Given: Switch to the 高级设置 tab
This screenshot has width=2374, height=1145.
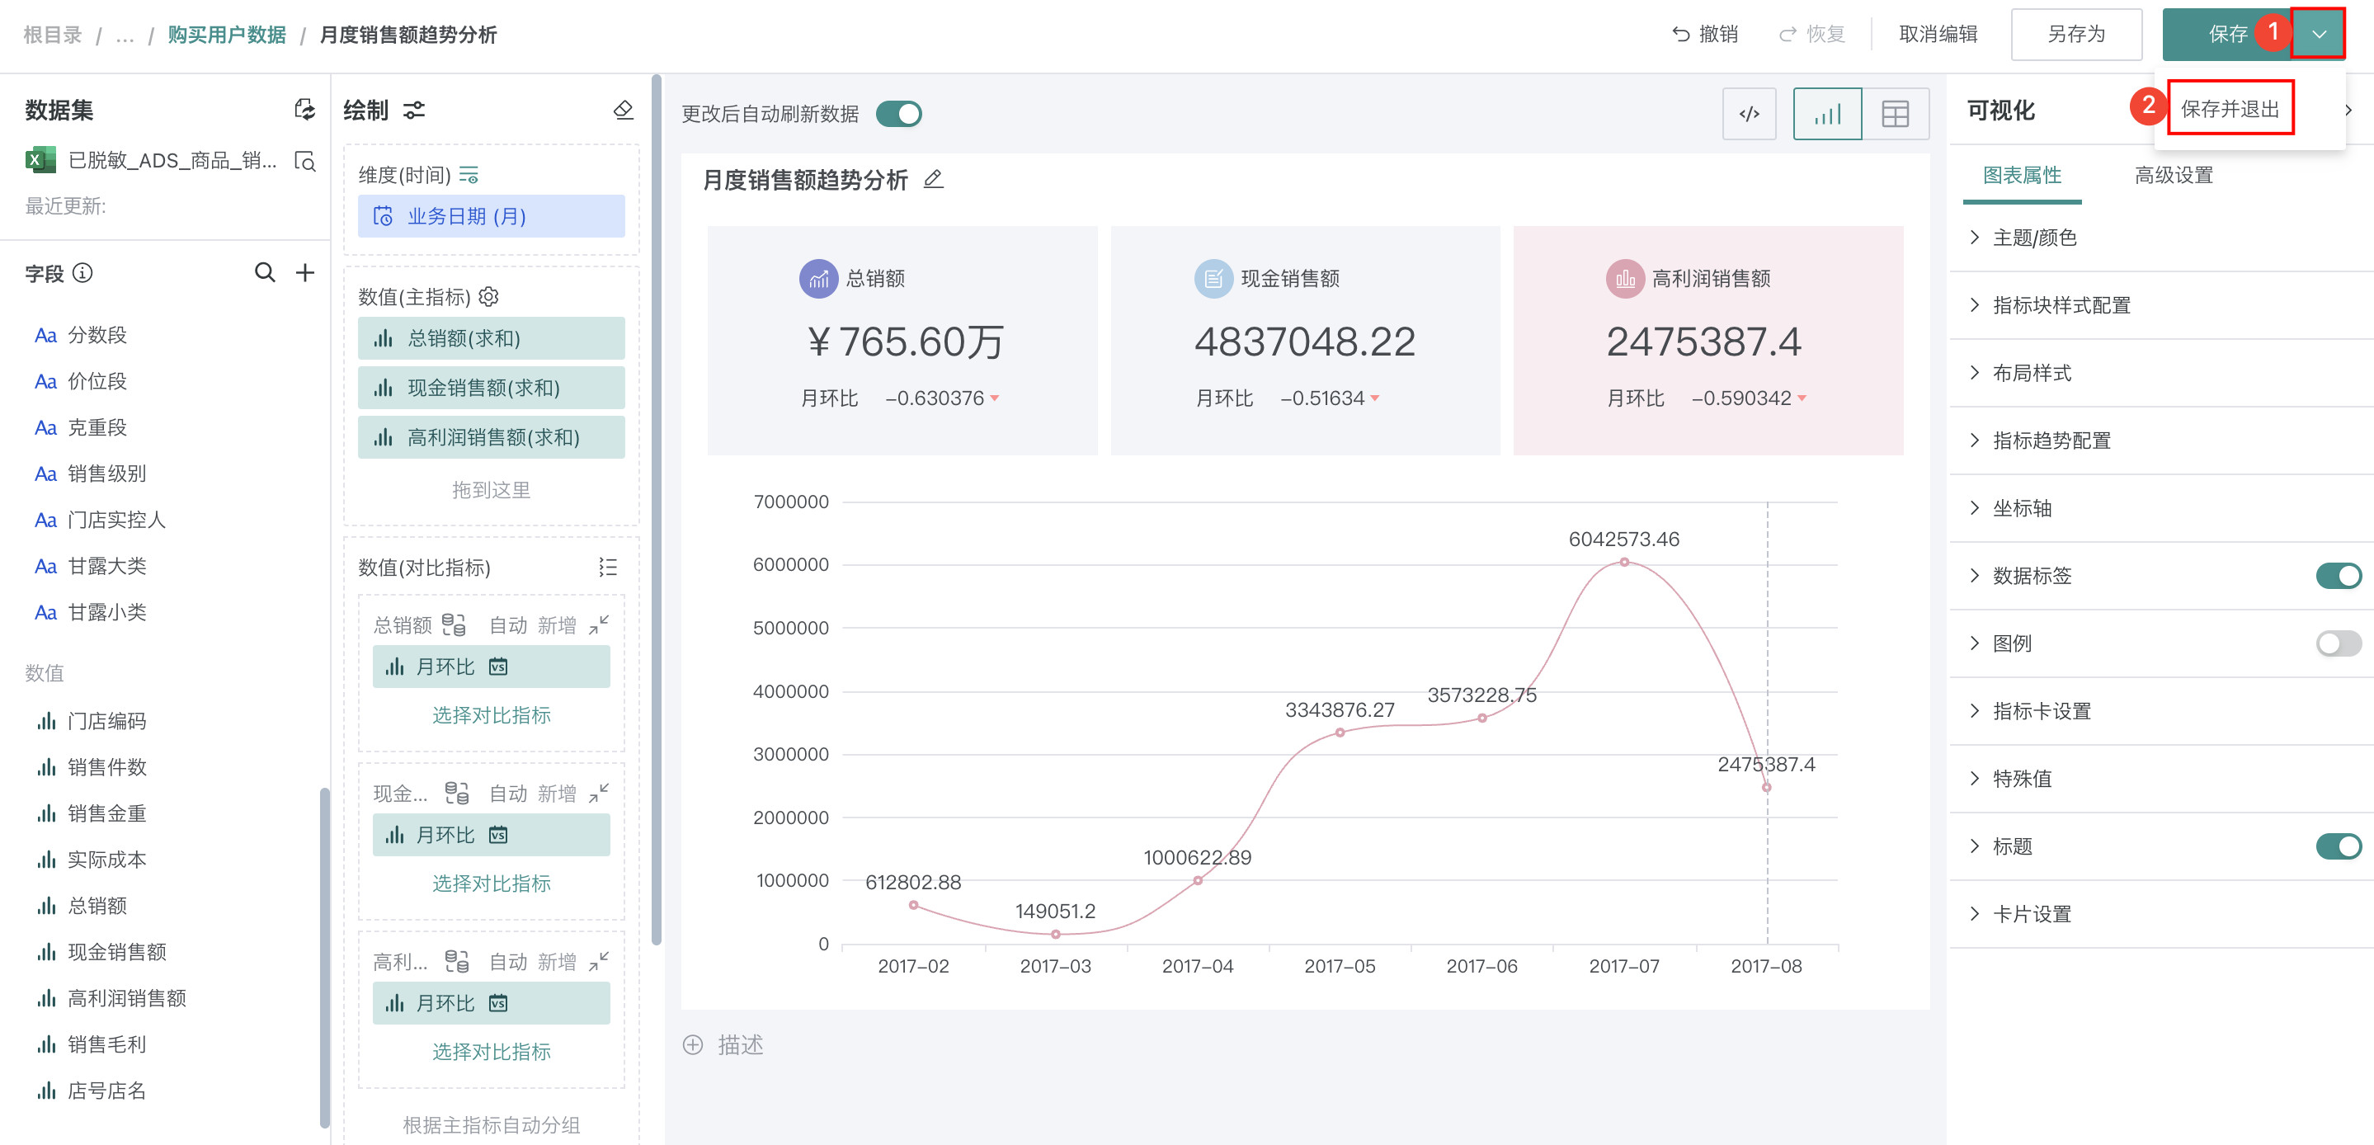Looking at the screenshot, I should tap(2173, 175).
